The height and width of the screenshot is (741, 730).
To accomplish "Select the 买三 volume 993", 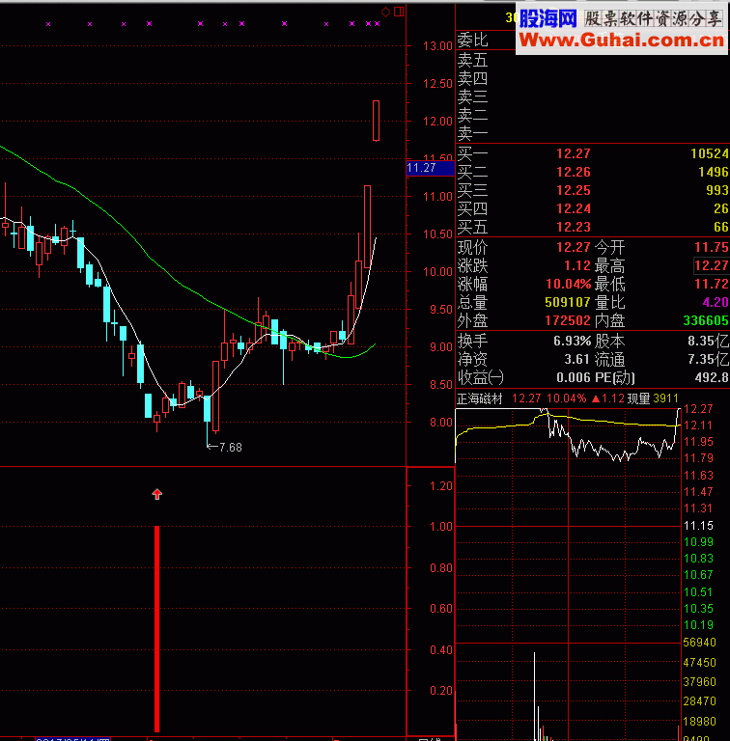I will (717, 190).
